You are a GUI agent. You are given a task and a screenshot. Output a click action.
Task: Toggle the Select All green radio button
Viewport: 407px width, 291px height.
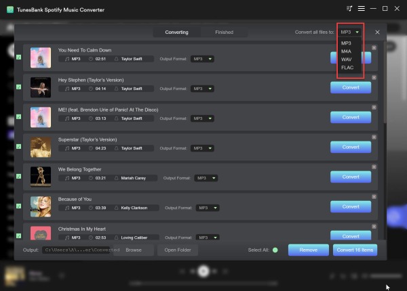click(x=275, y=250)
